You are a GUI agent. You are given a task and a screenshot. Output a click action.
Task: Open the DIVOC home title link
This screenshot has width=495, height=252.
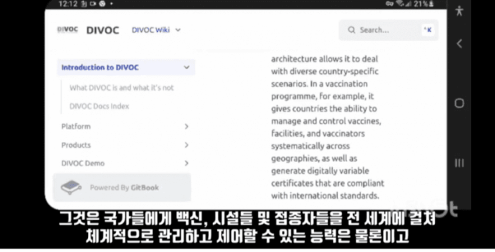(103, 30)
